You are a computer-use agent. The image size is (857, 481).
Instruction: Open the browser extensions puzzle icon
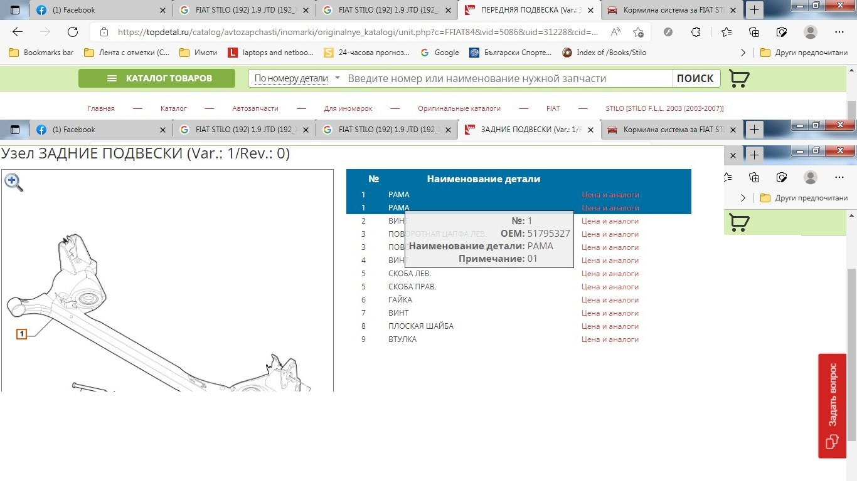click(x=696, y=32)
